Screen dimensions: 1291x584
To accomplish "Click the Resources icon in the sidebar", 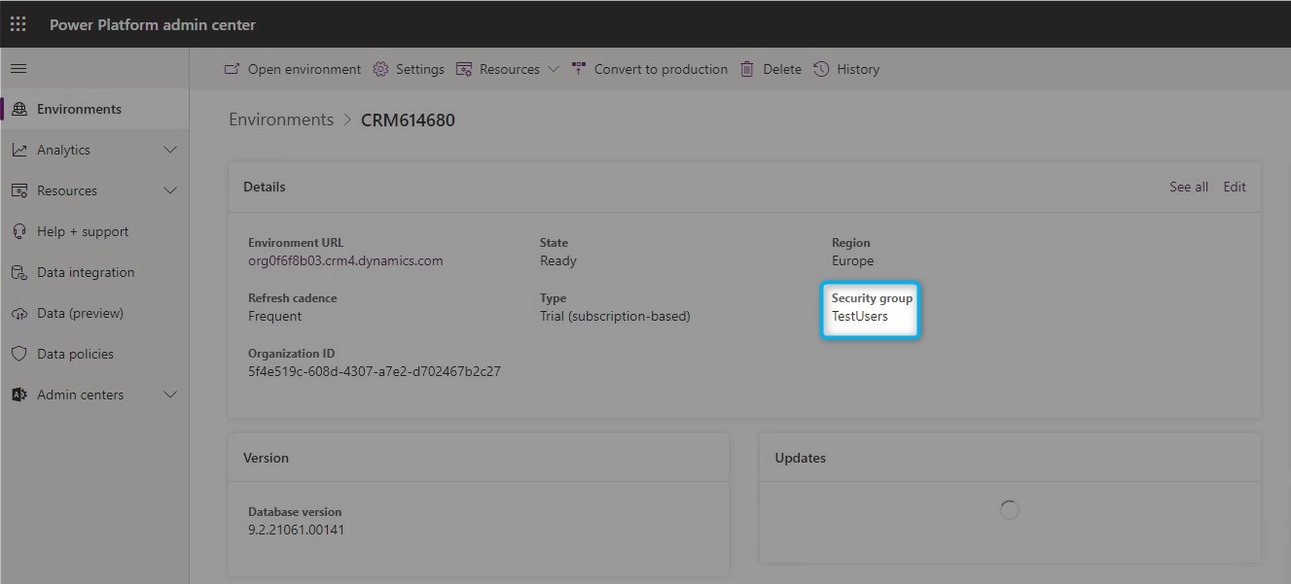I will [19, 190].
